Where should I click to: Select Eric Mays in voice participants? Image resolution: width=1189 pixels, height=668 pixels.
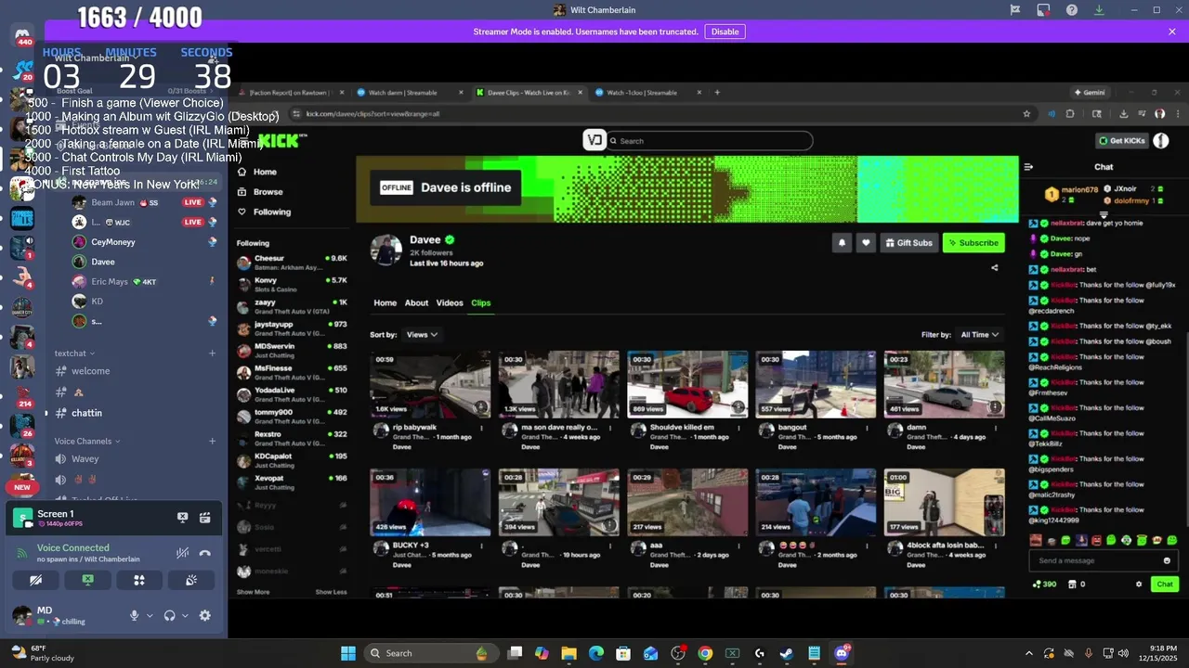110,282
